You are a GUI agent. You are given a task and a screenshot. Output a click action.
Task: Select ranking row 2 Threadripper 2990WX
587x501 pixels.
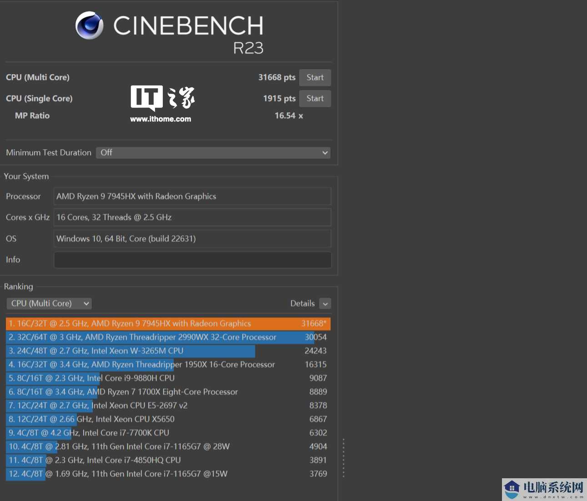click(168, 337)
